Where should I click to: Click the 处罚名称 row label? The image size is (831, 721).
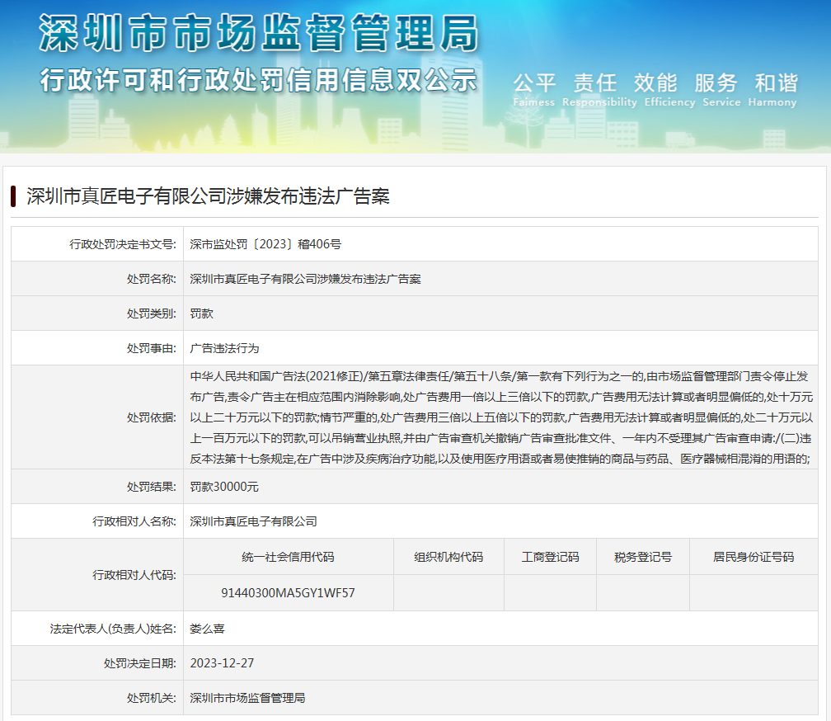[152, 279]
